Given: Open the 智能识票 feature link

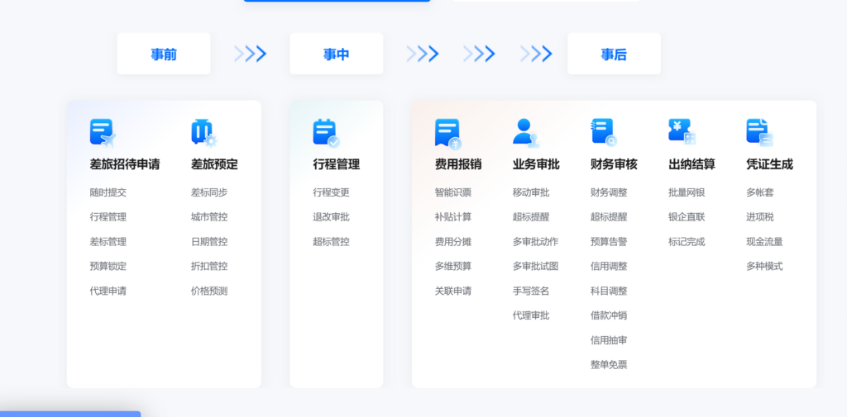Looking at the screenshot, I should 452,192.
